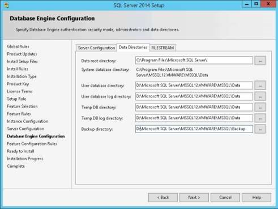Select Feature Rules step in sidebar

19,114
